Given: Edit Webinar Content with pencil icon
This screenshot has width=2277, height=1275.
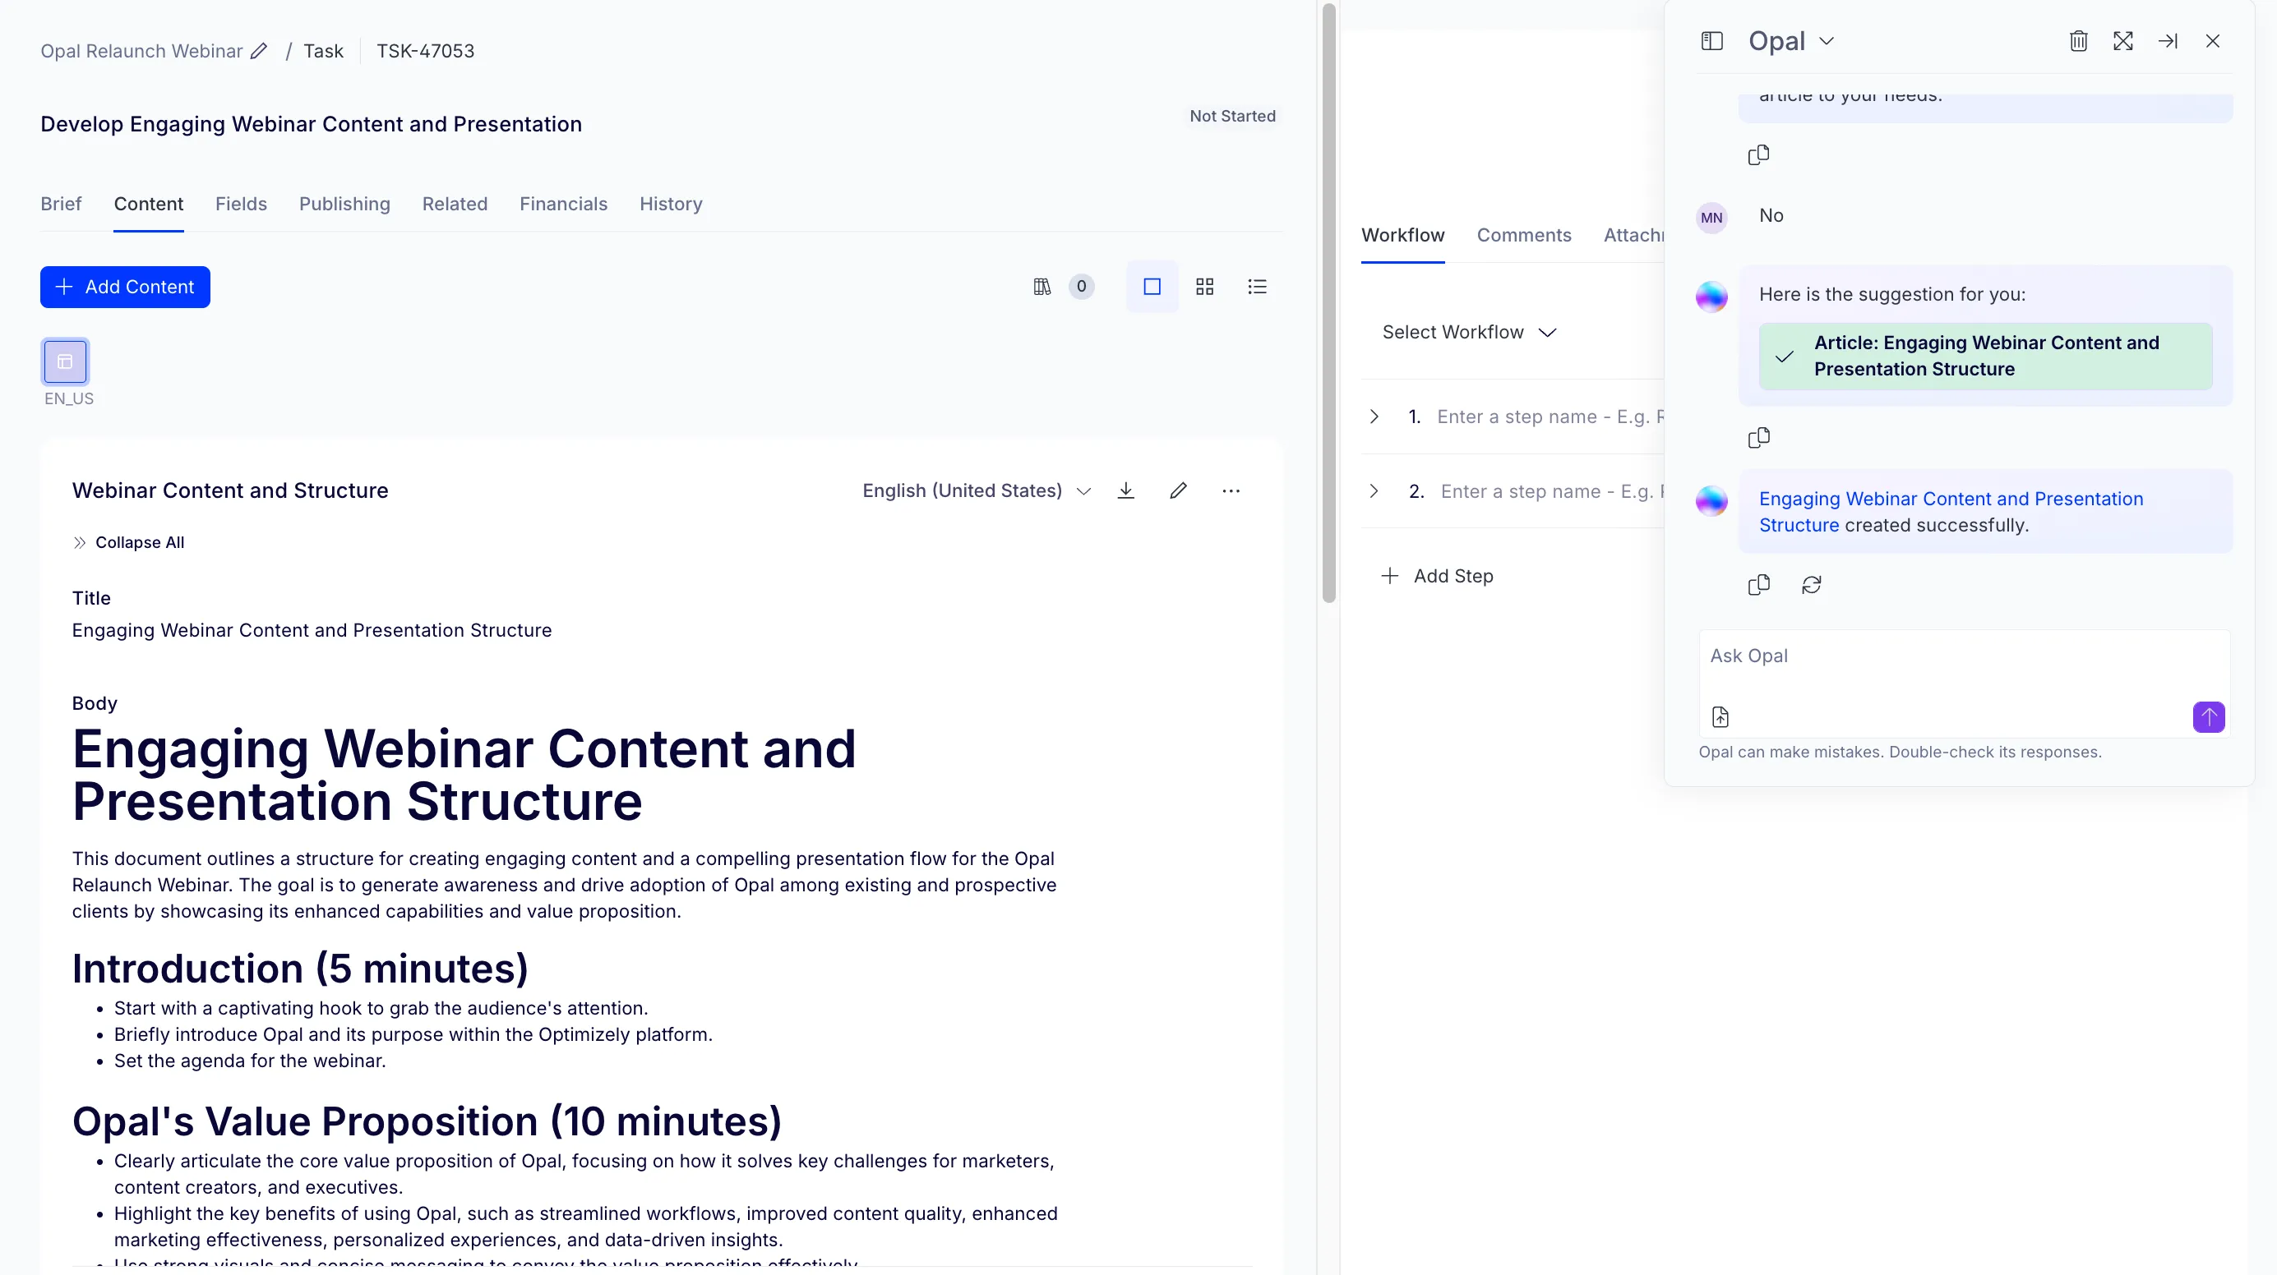Looking at the screenshot, I should [1178, 490].
